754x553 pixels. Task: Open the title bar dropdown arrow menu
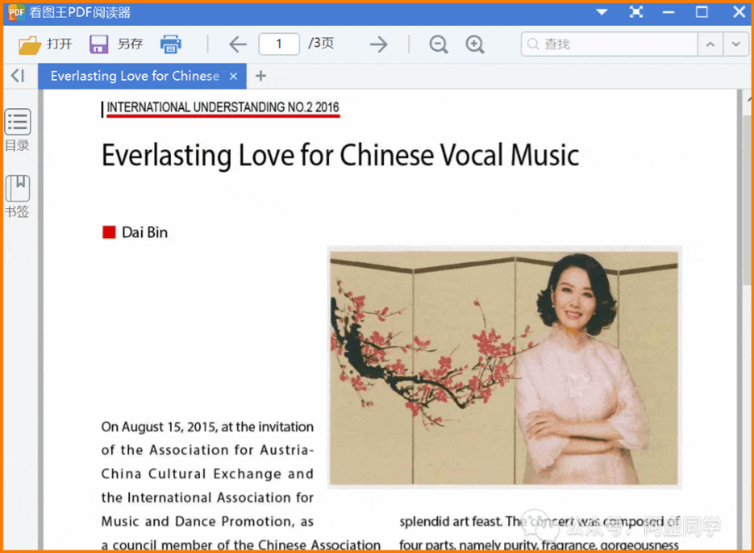pyautogui.click(x=601, y=12)
